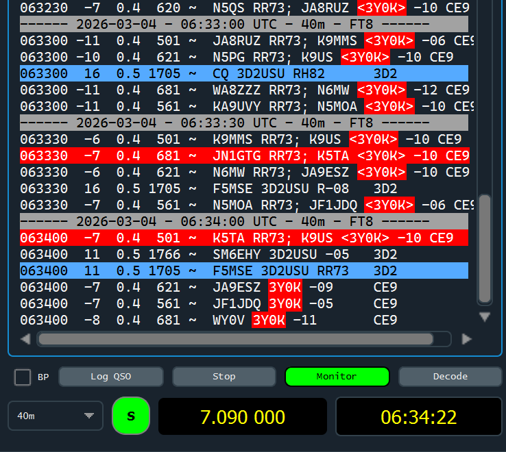Click the 7.090 000 frequency display
The height and width of the screenshot is (452, 506).
click(x=243, y=416)
